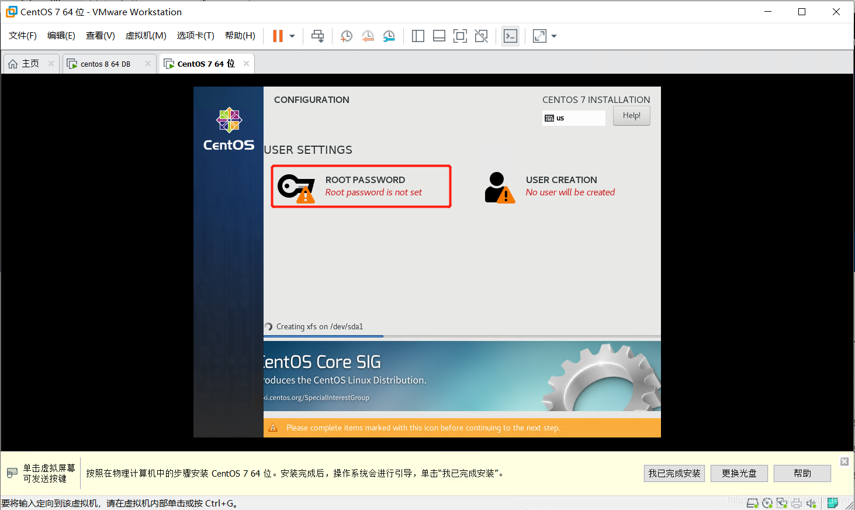This screenshot has height=510, width=855.
Task: Click the network adapter status icon
Action: 782,503
